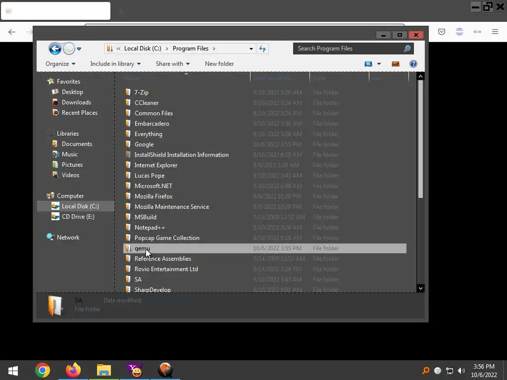
Task: Click the New folder button
Action: click(x=219, y=64)
